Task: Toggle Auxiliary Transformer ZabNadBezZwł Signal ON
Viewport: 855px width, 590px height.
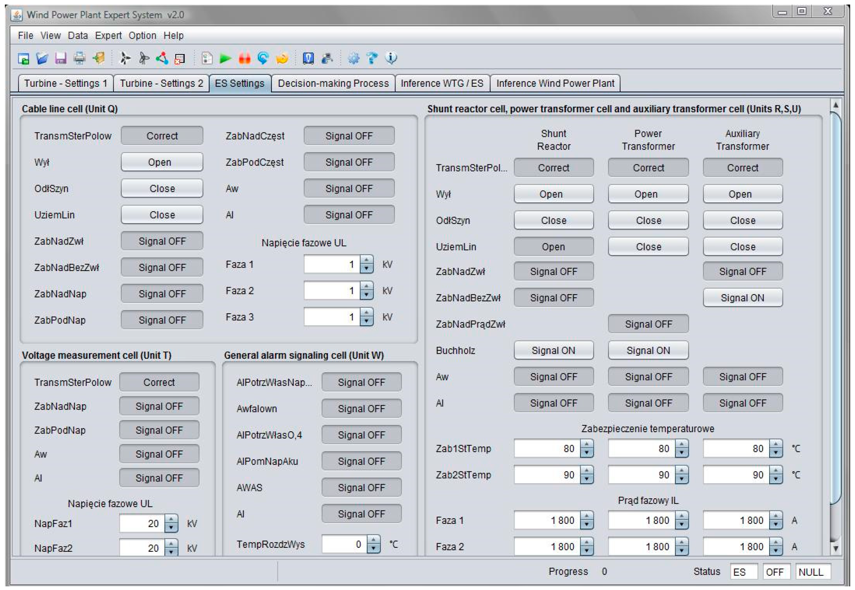Action: (x=742, y=298)
